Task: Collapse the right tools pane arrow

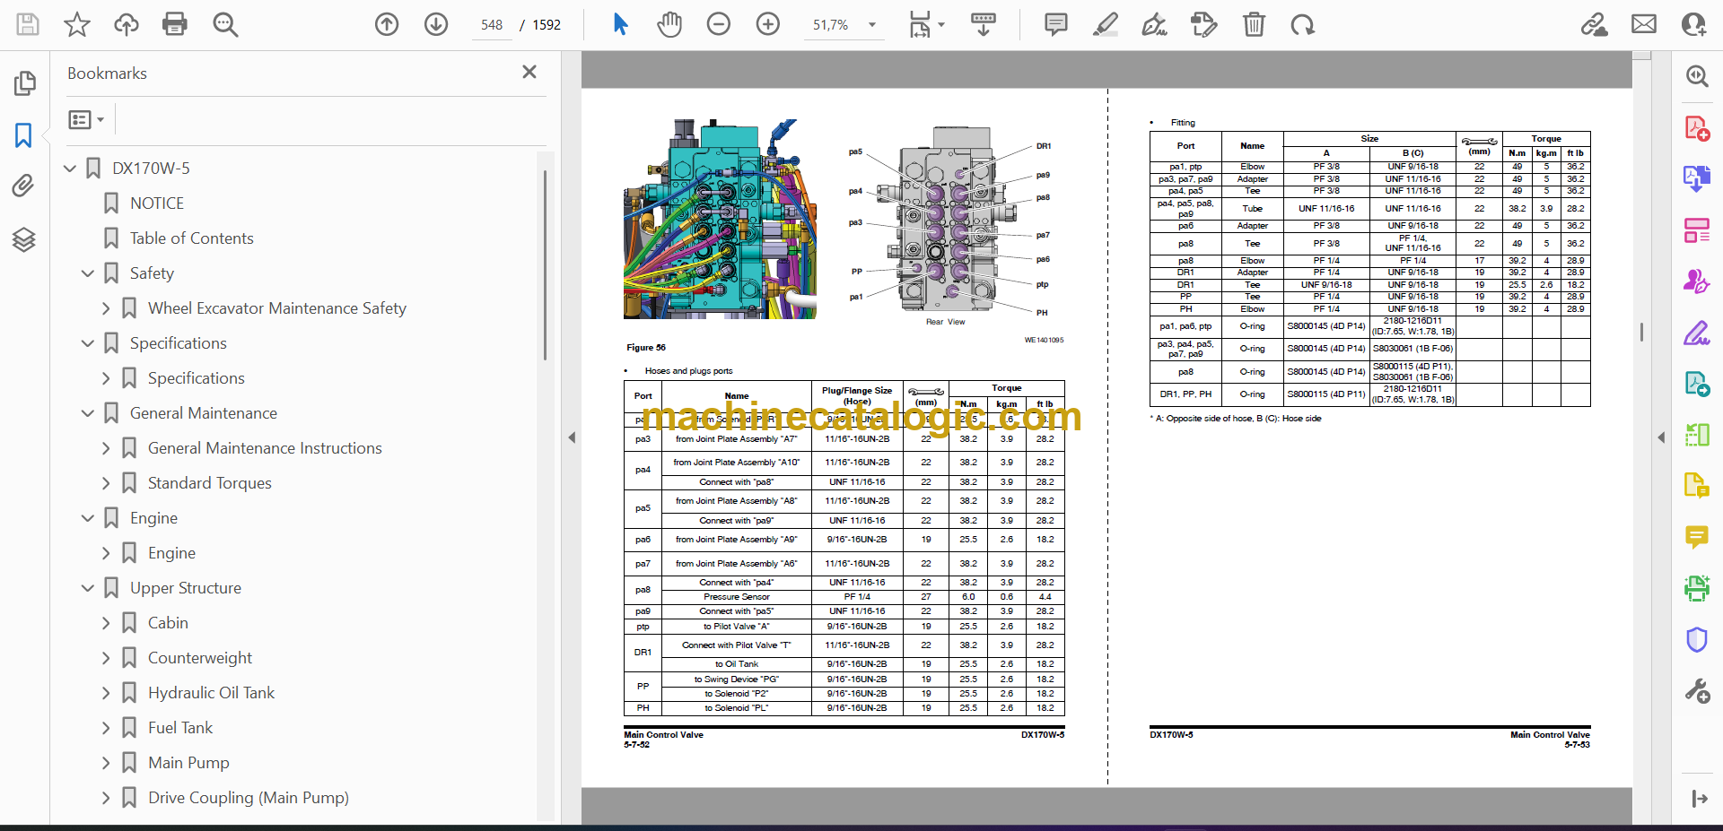Action: [x=1661, y=437]
